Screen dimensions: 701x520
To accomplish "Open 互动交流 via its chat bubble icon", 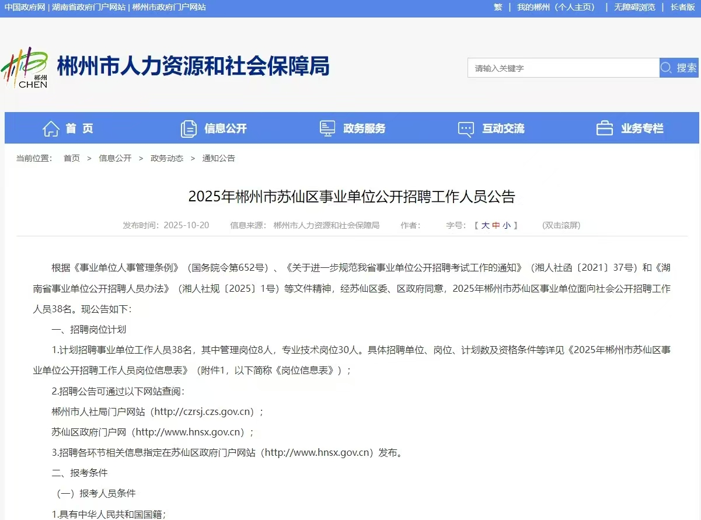I will (x=465, y=128).
